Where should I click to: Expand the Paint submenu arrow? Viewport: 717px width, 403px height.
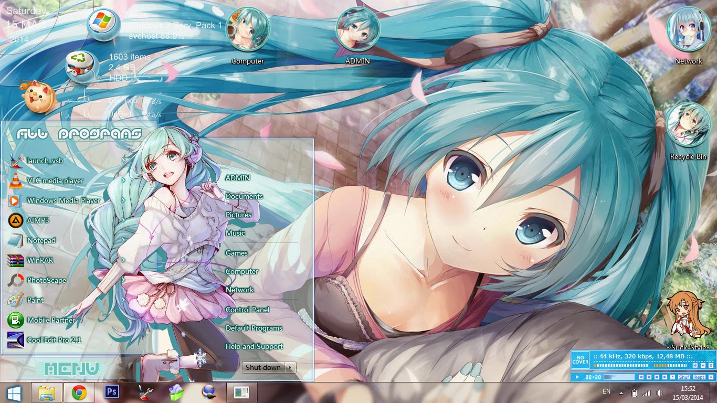(123, 300)
